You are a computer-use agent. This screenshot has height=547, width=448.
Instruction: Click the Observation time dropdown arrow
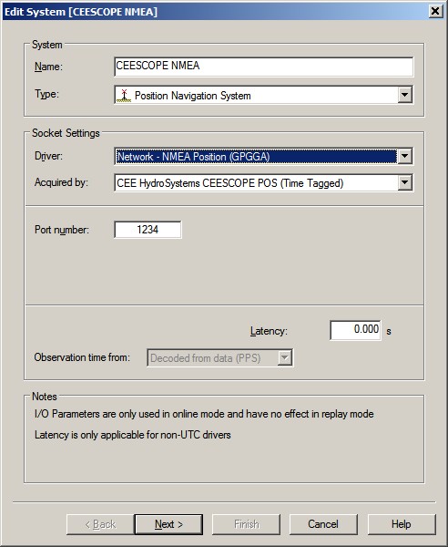click(285, 357)
